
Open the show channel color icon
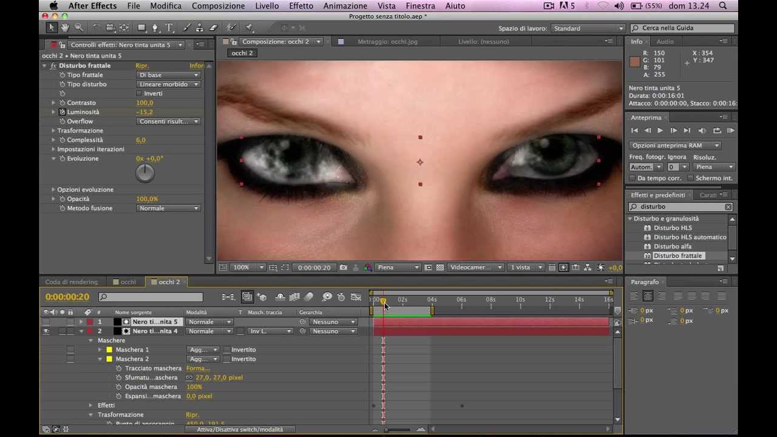[368, 268]
